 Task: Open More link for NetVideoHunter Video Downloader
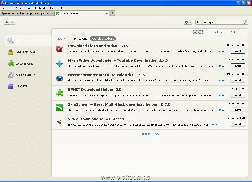tap(222, 80)
